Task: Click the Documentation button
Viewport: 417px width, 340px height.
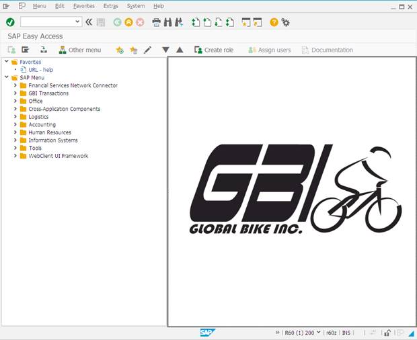Action: 328,50
